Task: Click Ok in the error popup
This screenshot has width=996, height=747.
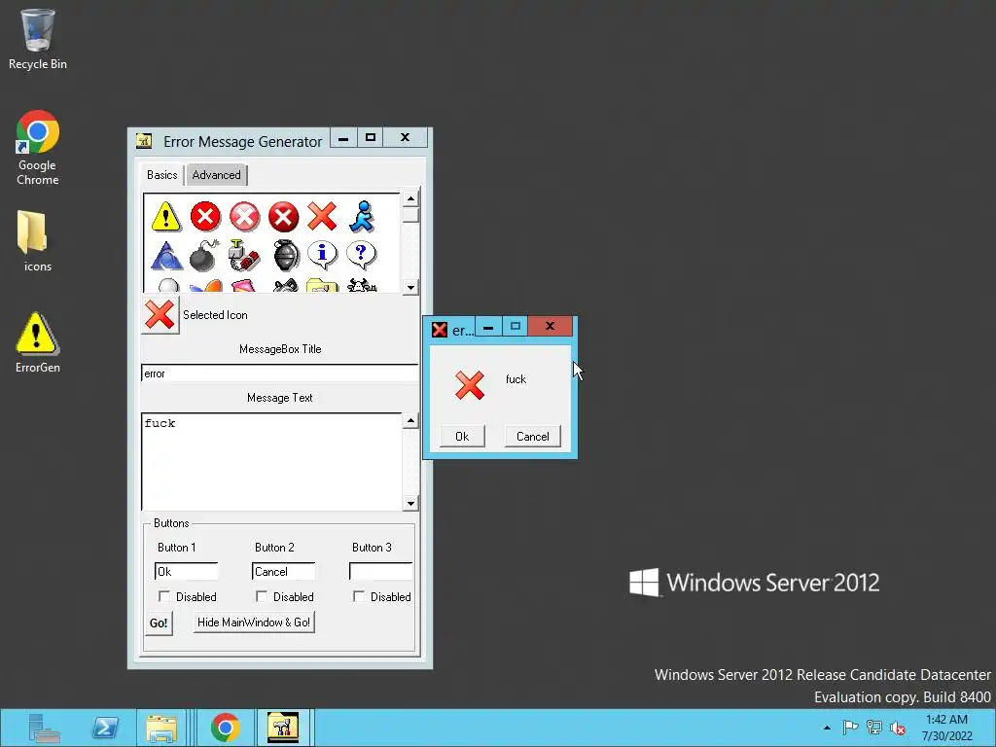Action: tap(462, 437)
